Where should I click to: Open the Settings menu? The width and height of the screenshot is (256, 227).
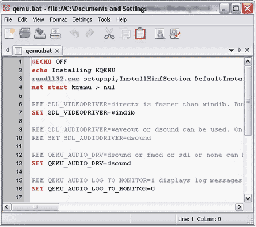coord(82,19)
